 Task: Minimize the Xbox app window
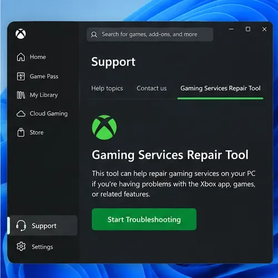[231, 29]
